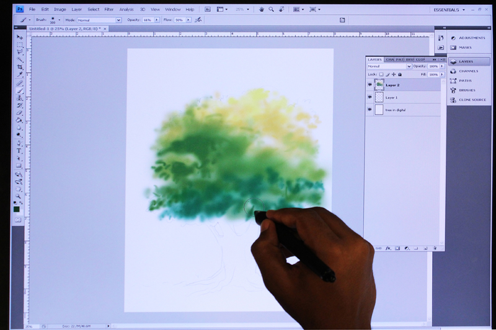Select the Burn tool

click(x=20, y=135)
